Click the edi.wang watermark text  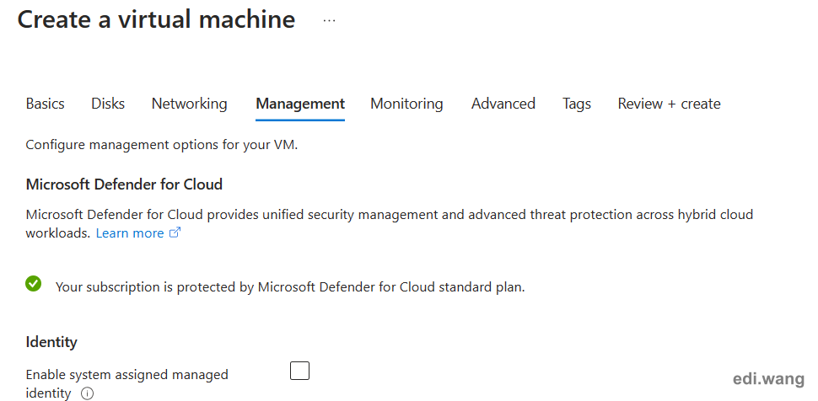pyautogui.click(x=768, y=379)
